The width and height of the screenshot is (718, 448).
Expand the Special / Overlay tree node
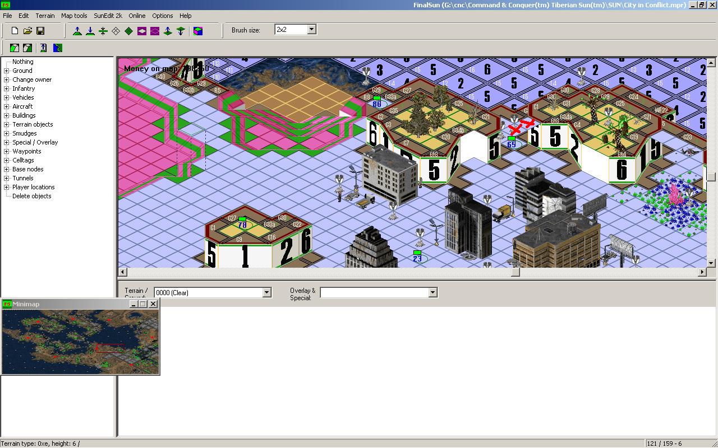[x=7, y=142]
